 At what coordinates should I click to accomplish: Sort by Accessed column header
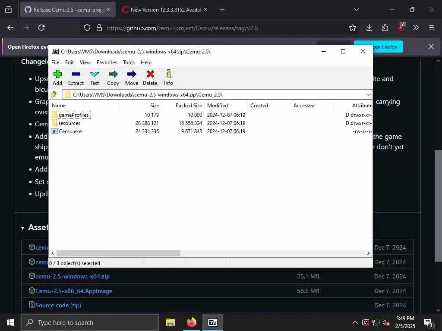point(313,105)
